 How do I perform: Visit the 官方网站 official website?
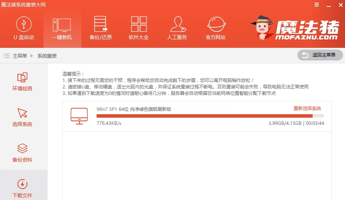(216, 28)
